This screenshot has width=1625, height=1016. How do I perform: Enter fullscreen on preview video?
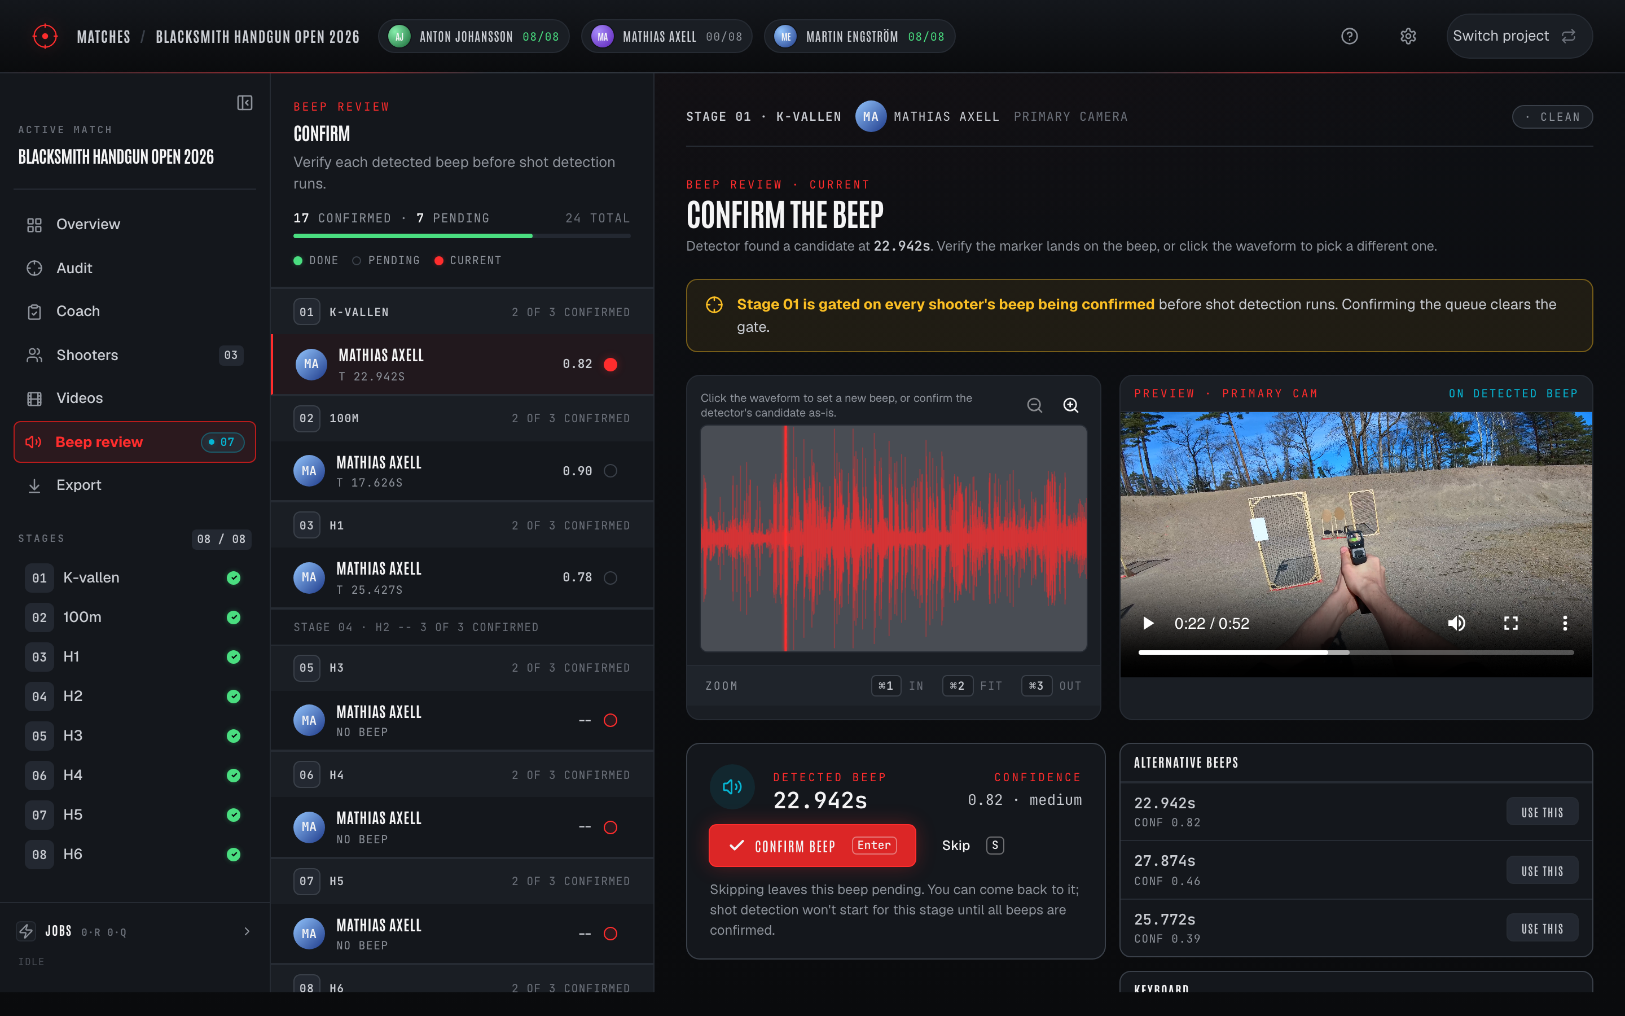(1511, 624)
